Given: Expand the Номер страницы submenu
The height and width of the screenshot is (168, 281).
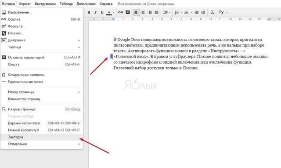Looking at the screenshot, I should point(42,92).
